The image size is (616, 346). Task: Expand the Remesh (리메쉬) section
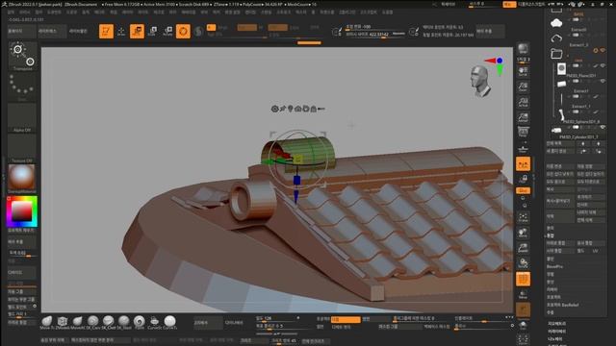552,289
